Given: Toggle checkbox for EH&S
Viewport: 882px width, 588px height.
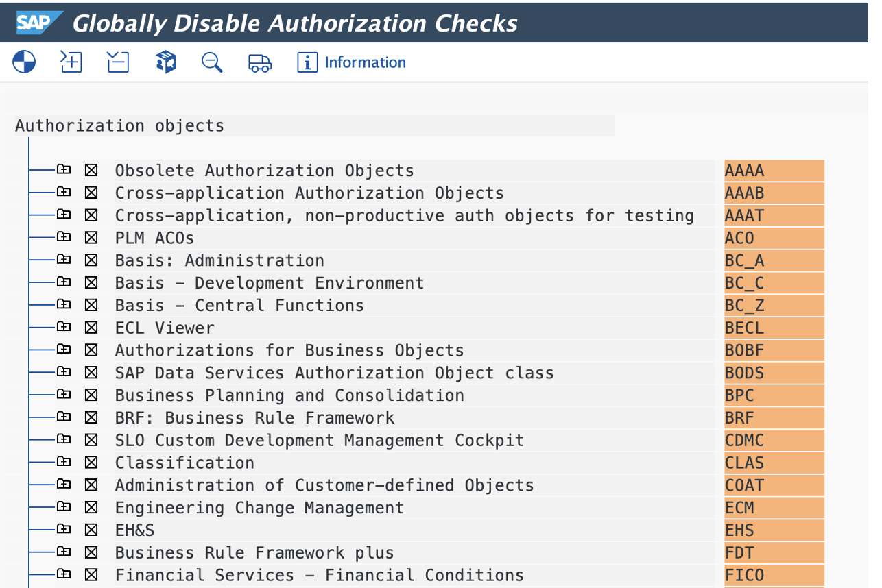Looking at the screenshot, I should [x=91, y=530].
